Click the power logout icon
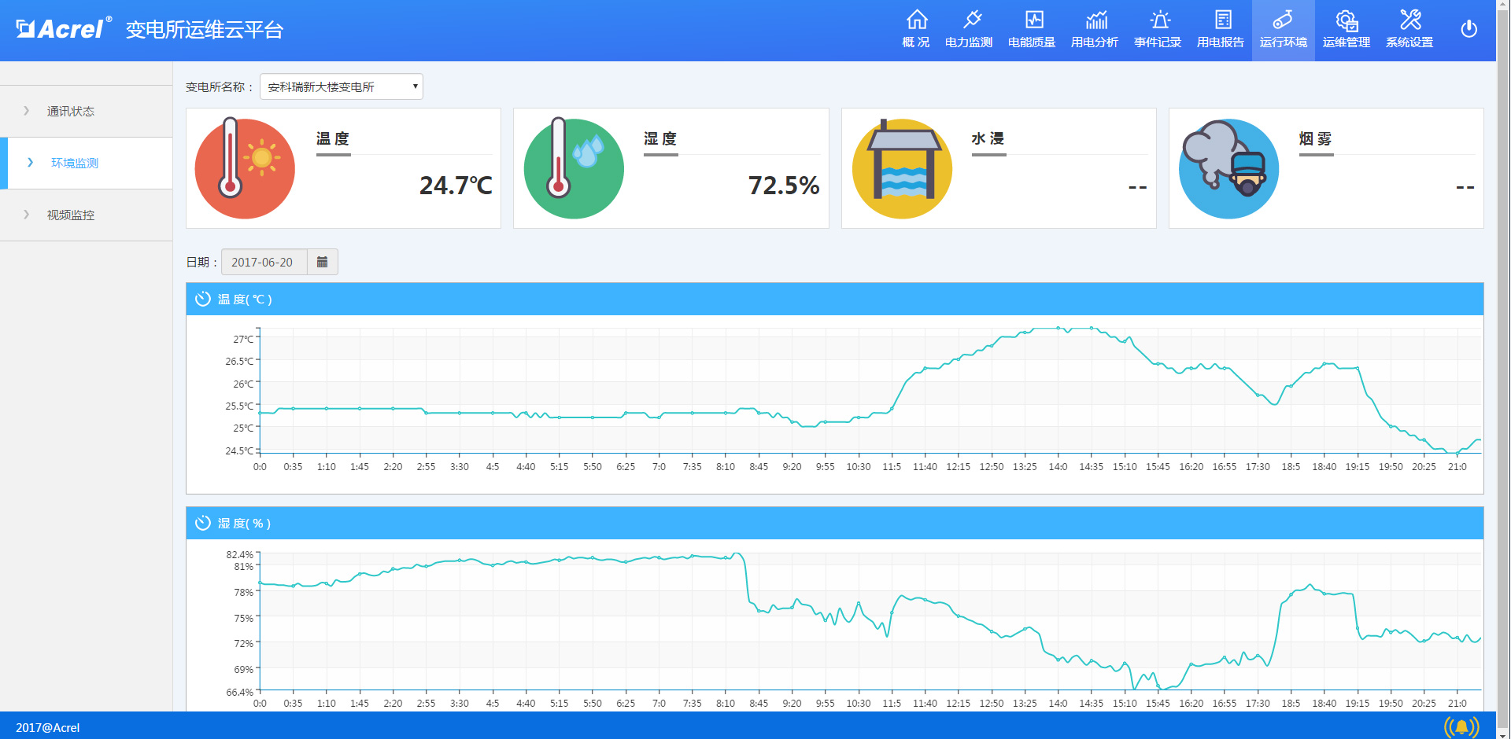 1469,29
